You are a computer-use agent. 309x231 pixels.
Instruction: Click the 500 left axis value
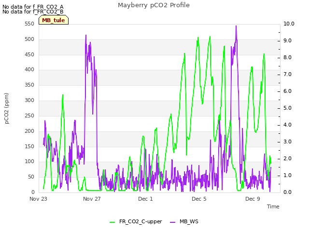coord(29,39)
